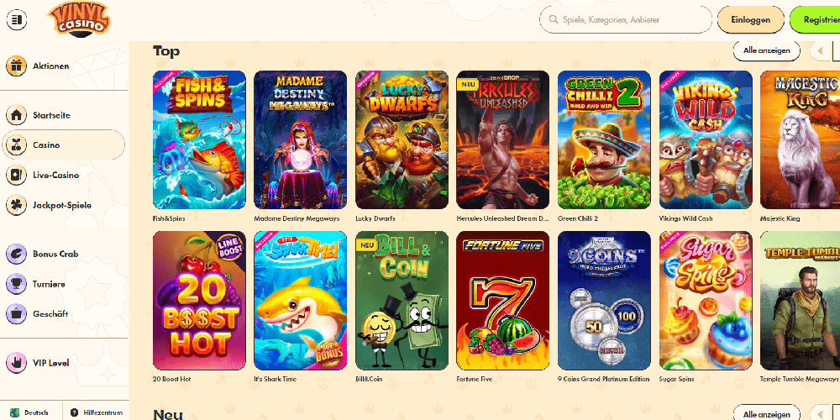Click Alle anzeigen in the Neu section
Screen dimensions: 840x420
(766, 414)
